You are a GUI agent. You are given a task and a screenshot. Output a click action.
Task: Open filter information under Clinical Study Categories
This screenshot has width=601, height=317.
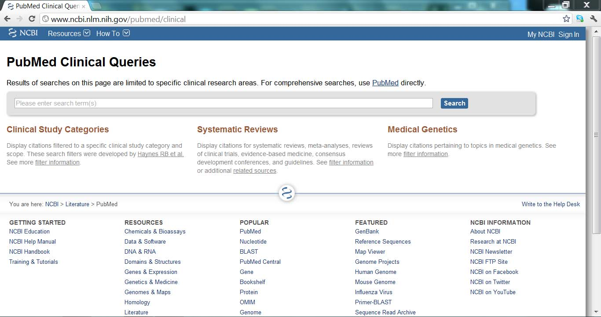point(57,162)
